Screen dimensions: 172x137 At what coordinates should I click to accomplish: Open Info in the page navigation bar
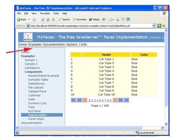coord(84,44)
